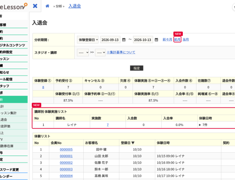The height and width of the screenshot is (180, 235).
Task: Go to home via the house icon
Action: pos(47,6)
